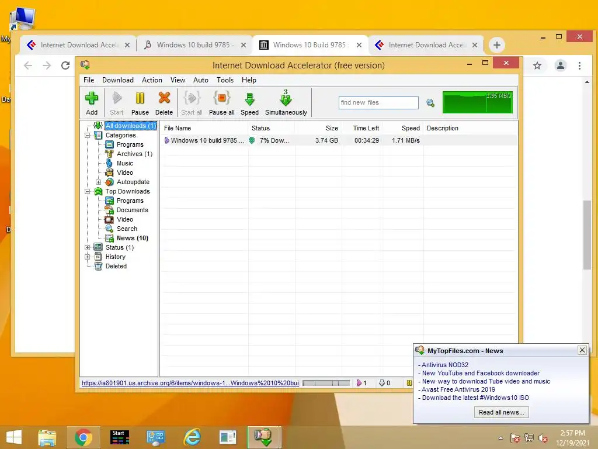Open the Speed toolbar option
This screenshot has width=598, height=449.
(249, 103)
